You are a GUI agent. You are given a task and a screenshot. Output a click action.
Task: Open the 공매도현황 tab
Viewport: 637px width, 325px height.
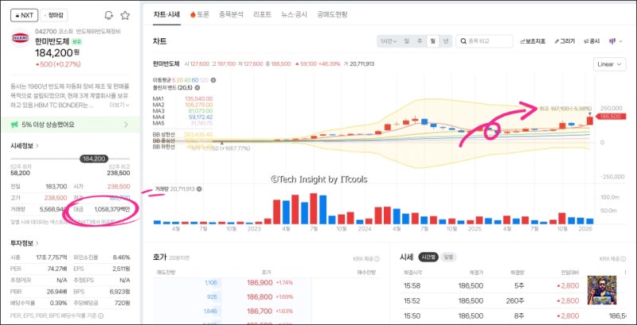pyautogui.click(x=333, y=14)
